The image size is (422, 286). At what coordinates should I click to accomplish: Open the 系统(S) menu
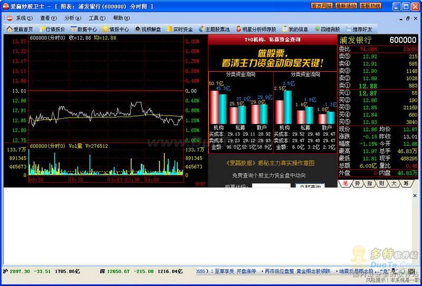[24, 18]
